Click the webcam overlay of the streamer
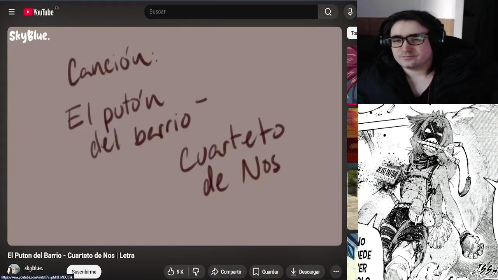 [x=428, y=52]
